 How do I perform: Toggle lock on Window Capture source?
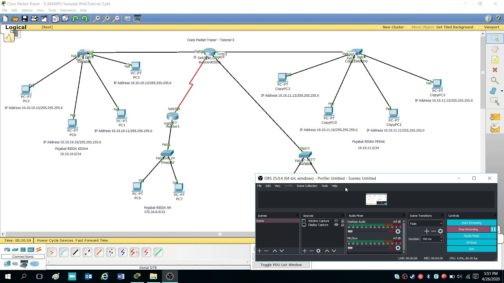[x=343, y=221]
